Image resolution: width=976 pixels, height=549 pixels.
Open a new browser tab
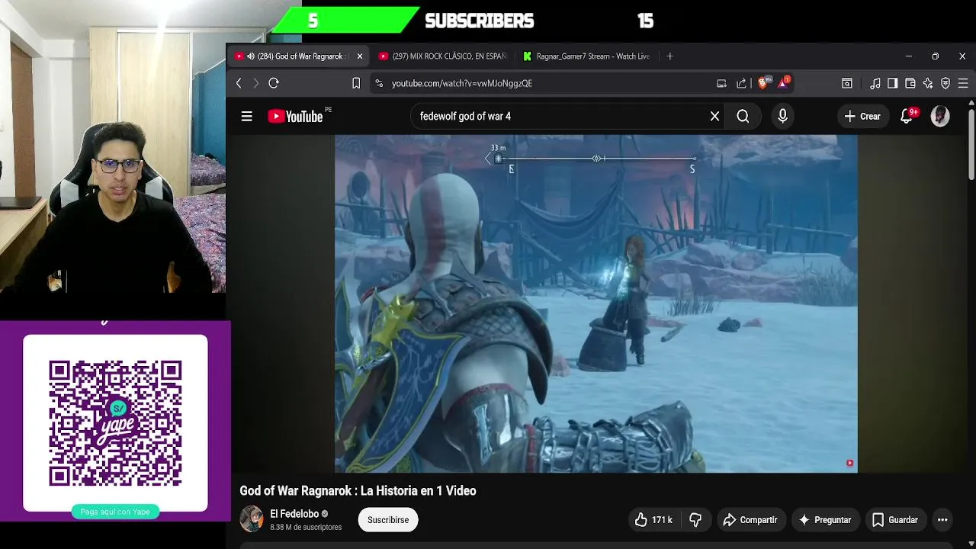click(x=669, y=56)
